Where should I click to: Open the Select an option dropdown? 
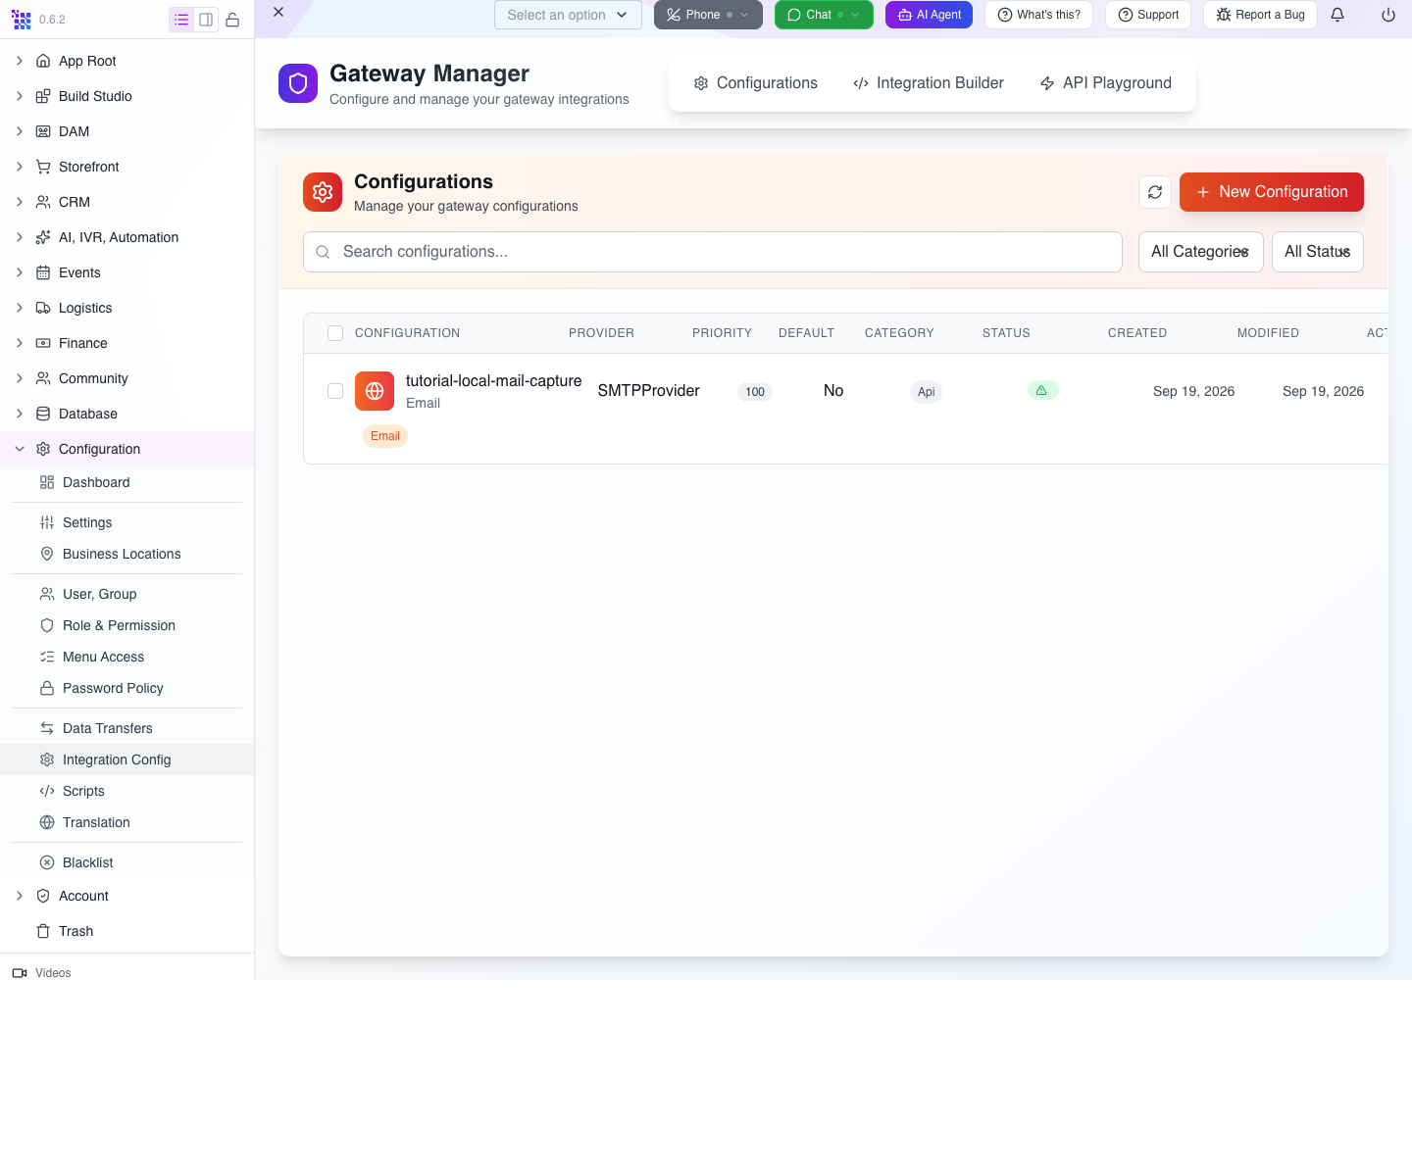pos(568,15)
